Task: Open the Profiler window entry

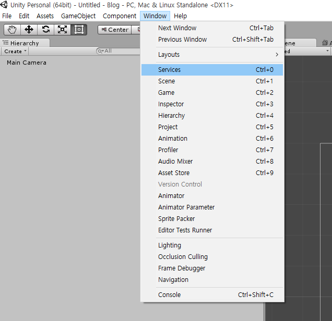Action: pos(212,150)
